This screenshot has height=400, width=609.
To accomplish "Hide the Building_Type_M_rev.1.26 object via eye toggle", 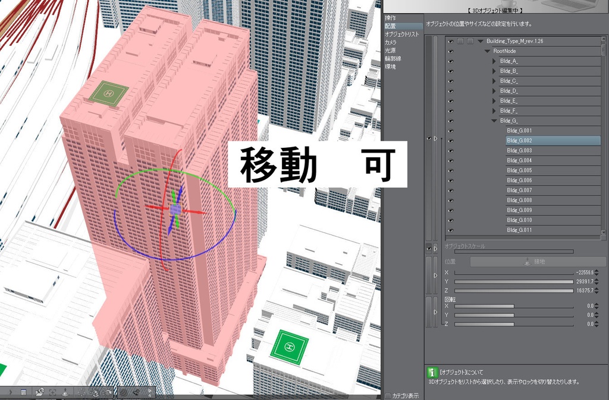I will tap(451, 41).
